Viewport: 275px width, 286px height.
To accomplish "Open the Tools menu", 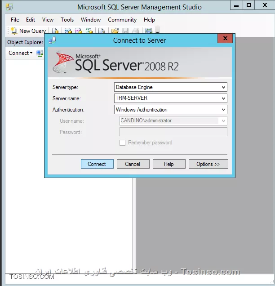I will coord(67,20).
